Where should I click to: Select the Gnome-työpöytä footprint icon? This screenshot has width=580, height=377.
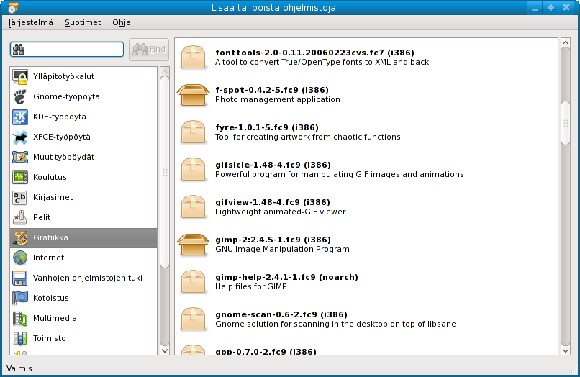20,96
